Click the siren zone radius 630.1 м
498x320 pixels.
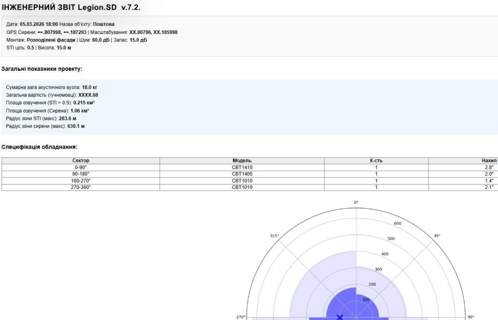tap(76, 126)
